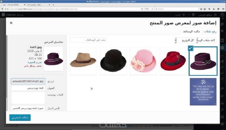Click the media search field

point(88,40)
